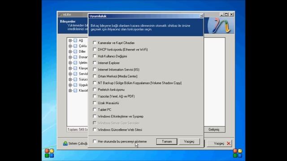This screenshot has height=161, width=287.
Task: Click the İşletim tree item icon
Action: coord(75,63)
